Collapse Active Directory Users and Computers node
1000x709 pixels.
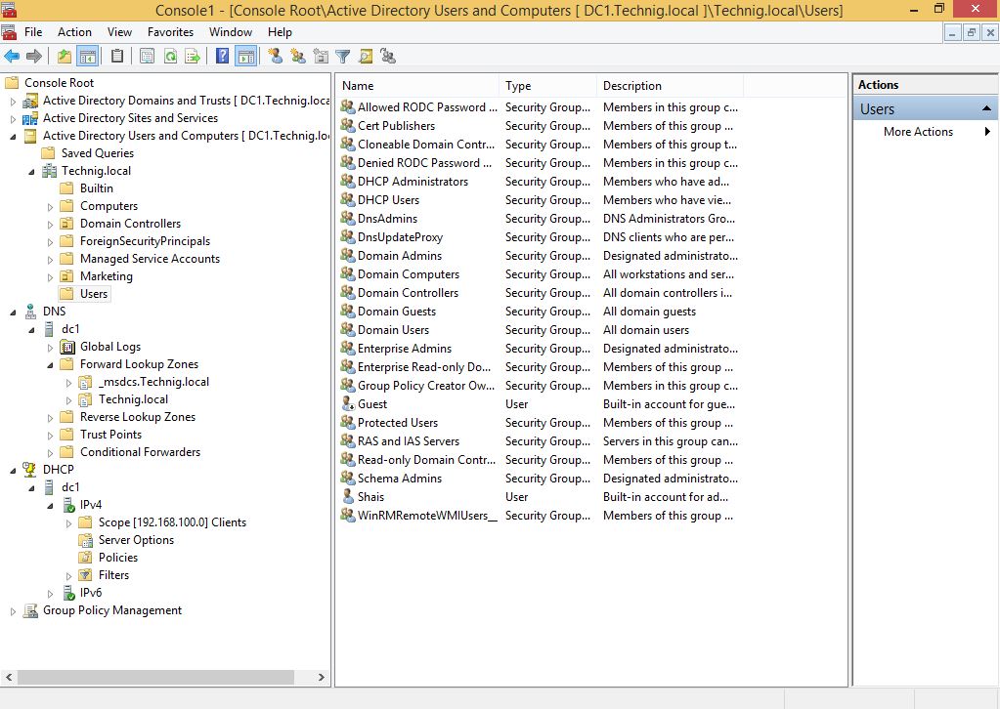tap(13, 137)
